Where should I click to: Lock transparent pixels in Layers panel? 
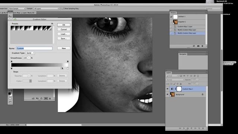(171, 84)
